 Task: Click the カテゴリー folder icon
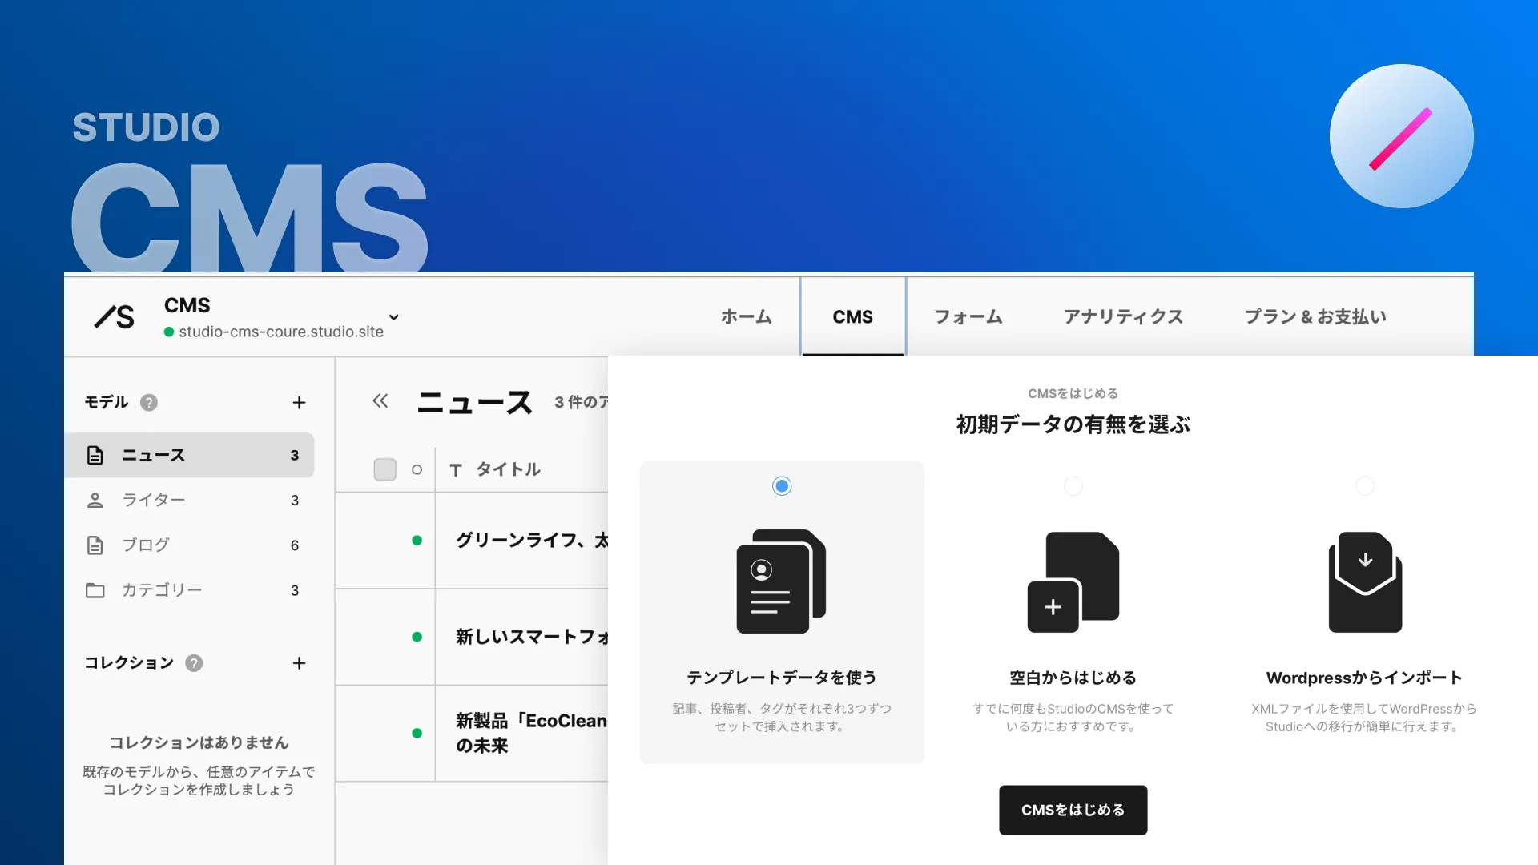[95, 590]
